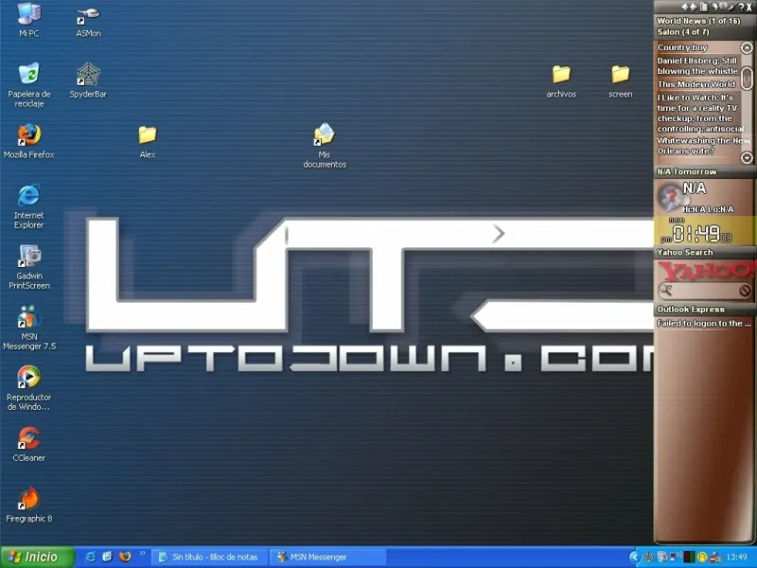The image size is (757, 568).
Task: Click the Yahoo search input field
Action: point(705,291)
